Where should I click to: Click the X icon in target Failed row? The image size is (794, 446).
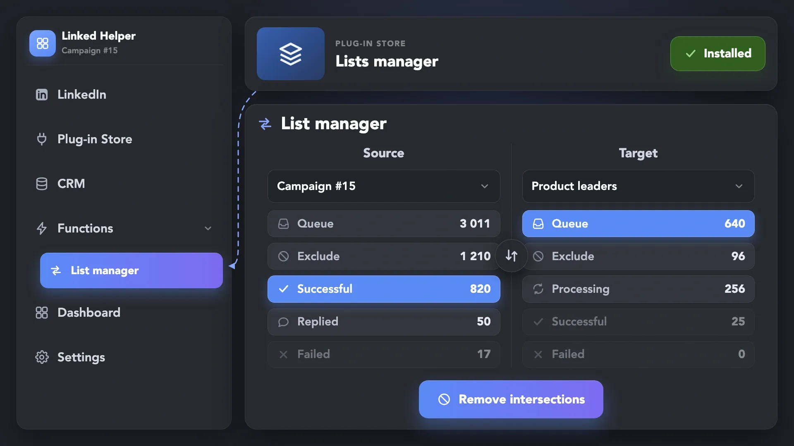tap(538, 354)
